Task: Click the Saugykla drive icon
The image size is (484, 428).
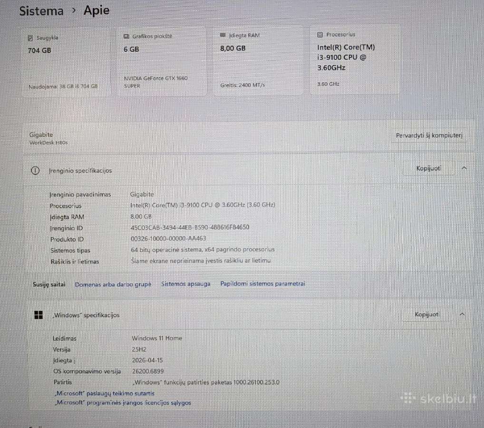Action: pos(30,38)
